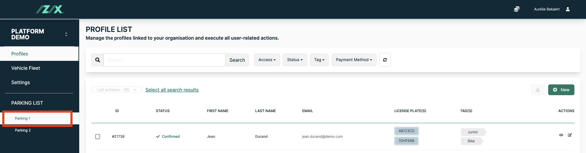Image resolution: width=586 pixels, height=153 pixels.
Task: Open Settings from the sidebar
Action: click(21, 82)
